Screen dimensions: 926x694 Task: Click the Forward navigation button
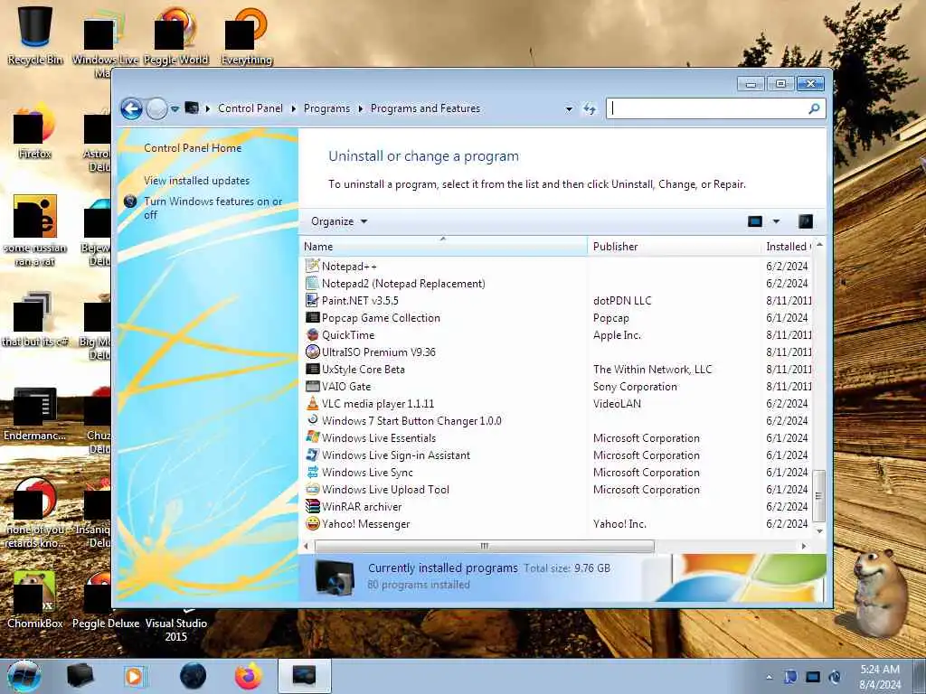(x=156, y=108)
